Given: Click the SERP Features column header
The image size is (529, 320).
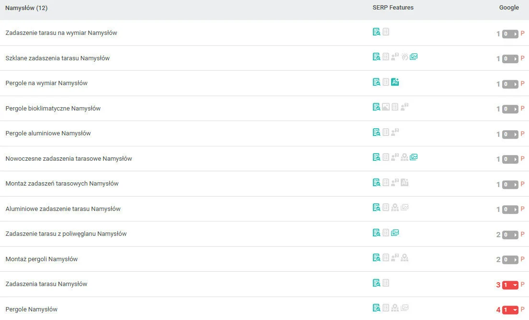Looking at the screenshot, I should click(x=393, y=8).
